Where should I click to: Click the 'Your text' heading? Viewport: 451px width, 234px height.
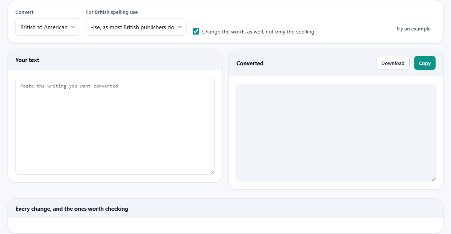coord(27,60)
